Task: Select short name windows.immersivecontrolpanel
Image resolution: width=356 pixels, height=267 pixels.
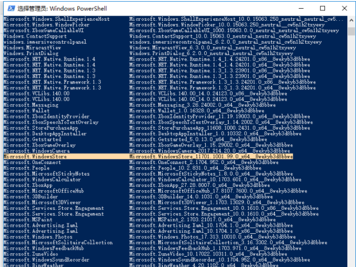Action: click(x=45, y=42)
